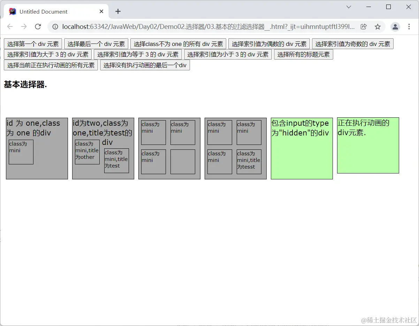Click 选择索引值为偶数的 div 元素 button
This screenshot has height=326, width=419.
click(x=269, y=44)
